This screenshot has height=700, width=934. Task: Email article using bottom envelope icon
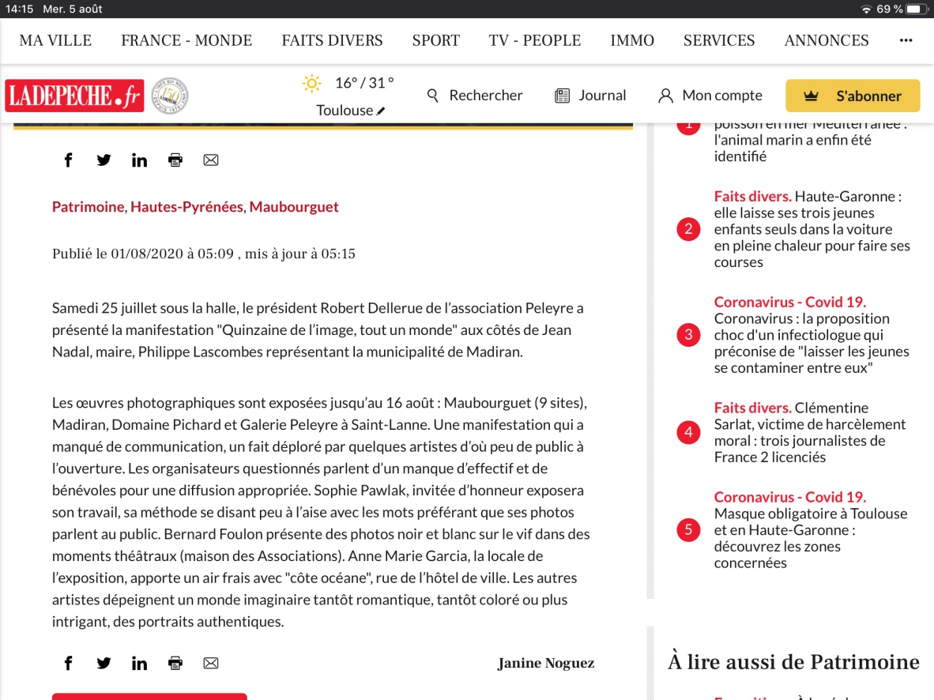point(211,663)
